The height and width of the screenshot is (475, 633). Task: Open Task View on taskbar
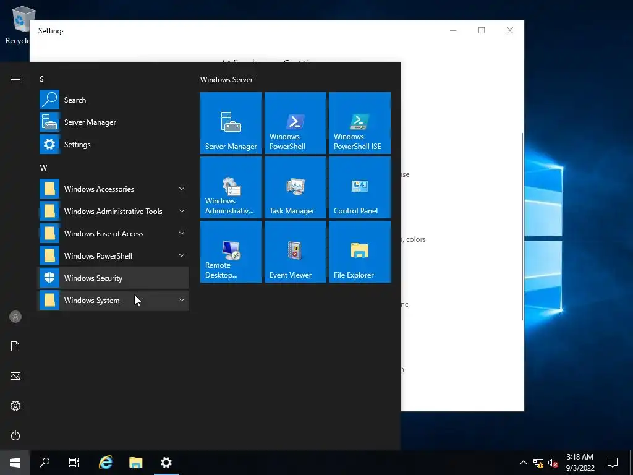74,463
